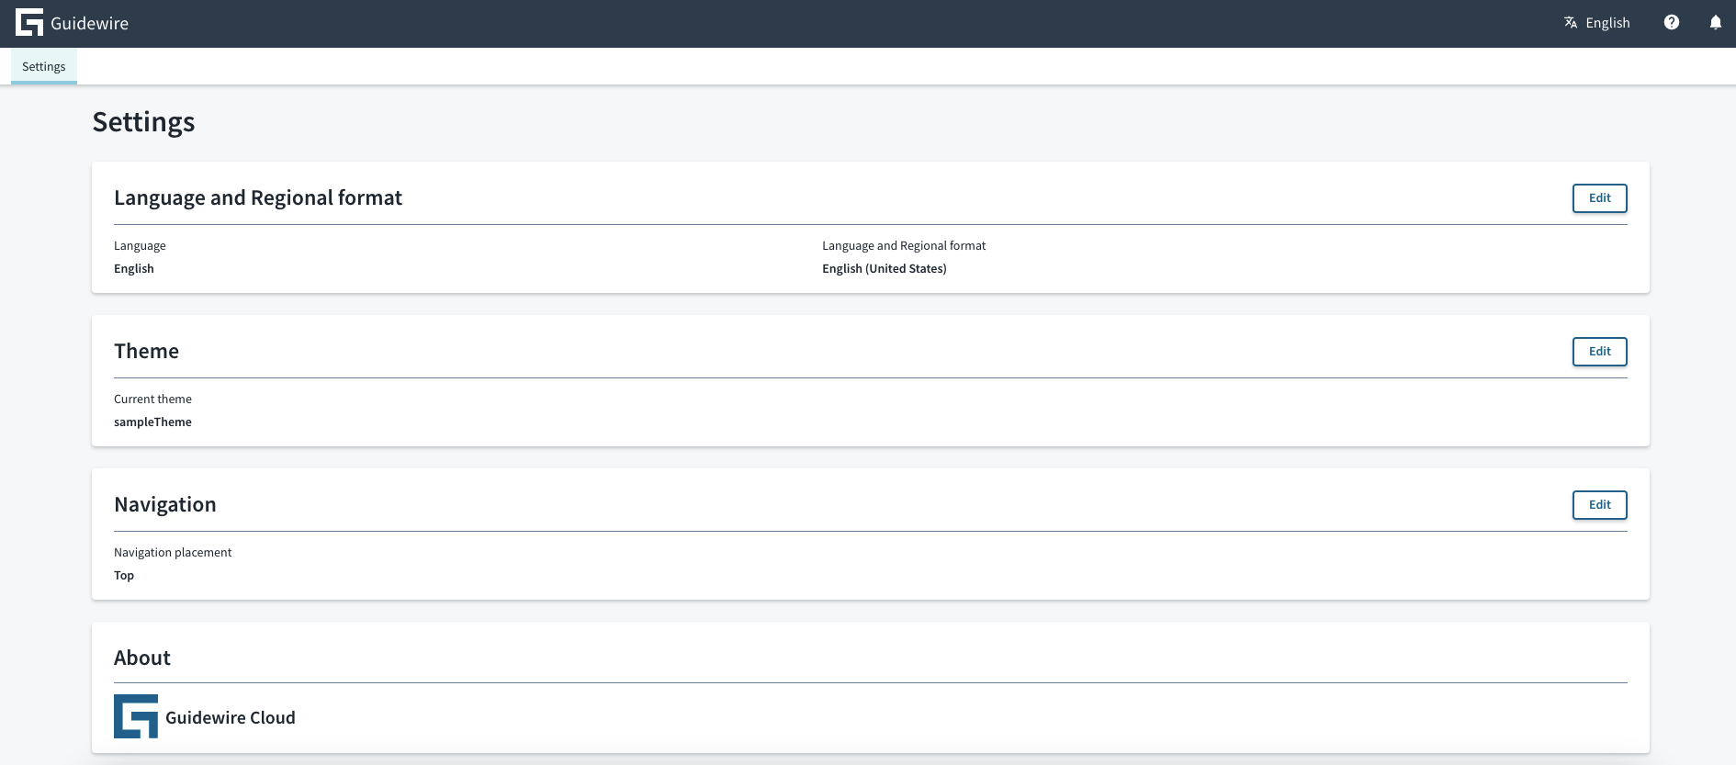Click the Navigation section heading

click(165, 504)
